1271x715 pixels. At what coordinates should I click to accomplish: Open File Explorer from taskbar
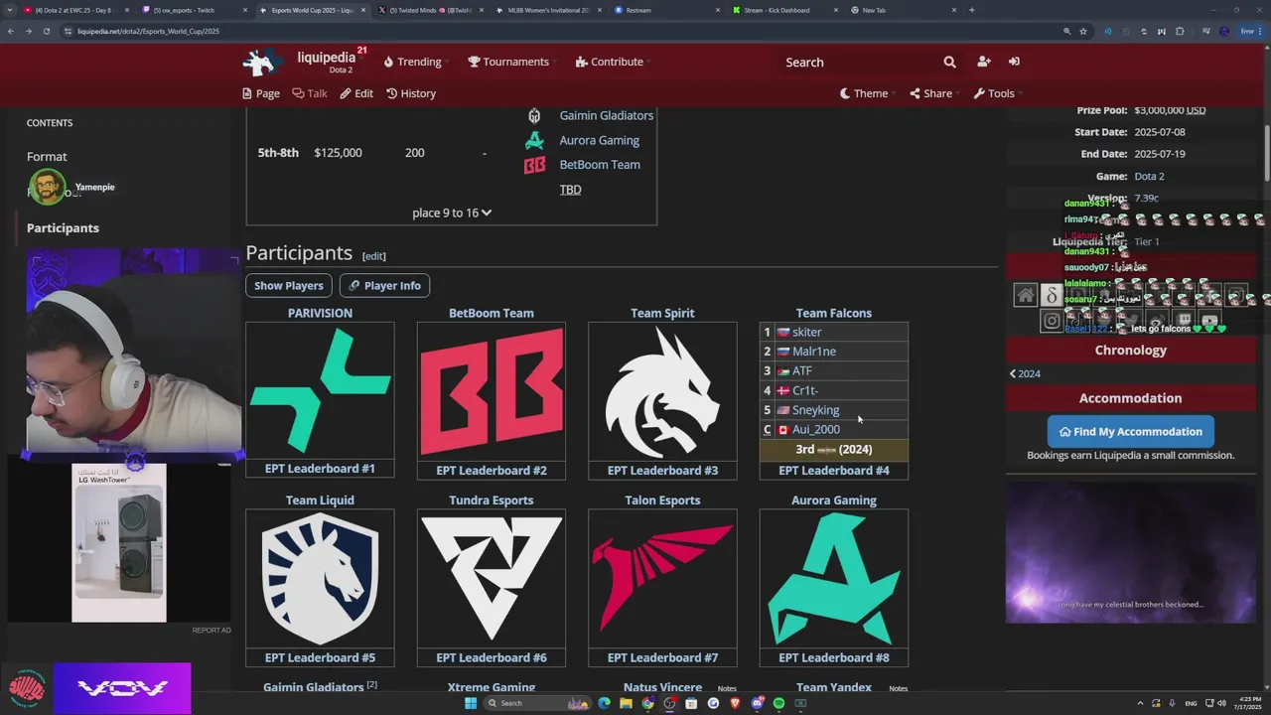[x=626, y=703]
